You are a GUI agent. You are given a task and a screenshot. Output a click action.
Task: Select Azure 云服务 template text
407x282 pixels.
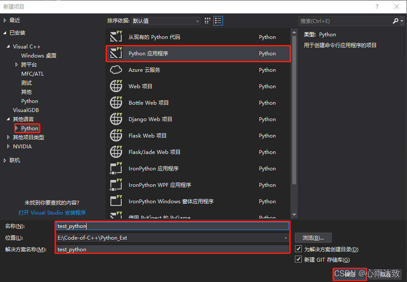(144, 70)
